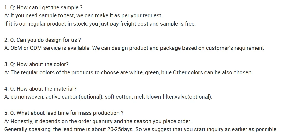Image resolution: width=287 pixels, height=137 pixels.
Task: Click the line stating lead time is 20-25days
Action: click(x=140, y=129)
